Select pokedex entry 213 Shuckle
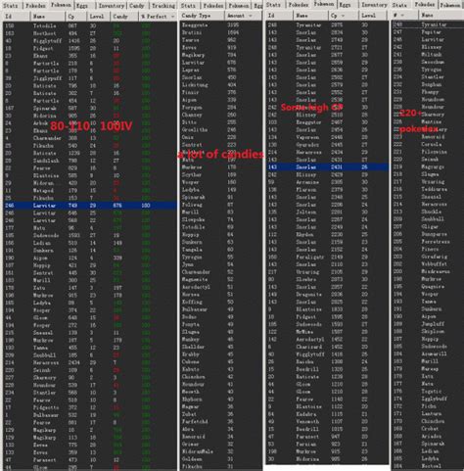 tap(428, 212)
